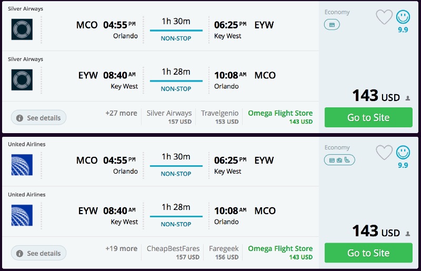Open the CheapBestFares 157 USD offer

pos(173,252)
